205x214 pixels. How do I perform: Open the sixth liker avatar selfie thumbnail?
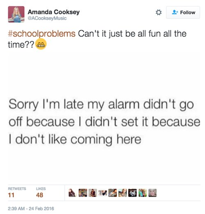pos(123,193)
